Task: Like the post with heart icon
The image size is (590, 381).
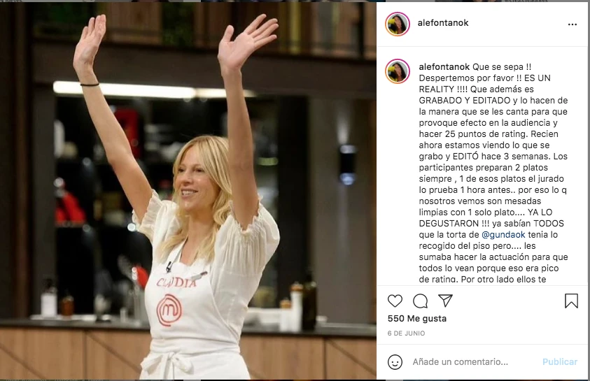Action: pyautogui.click(x=395, y=301)
